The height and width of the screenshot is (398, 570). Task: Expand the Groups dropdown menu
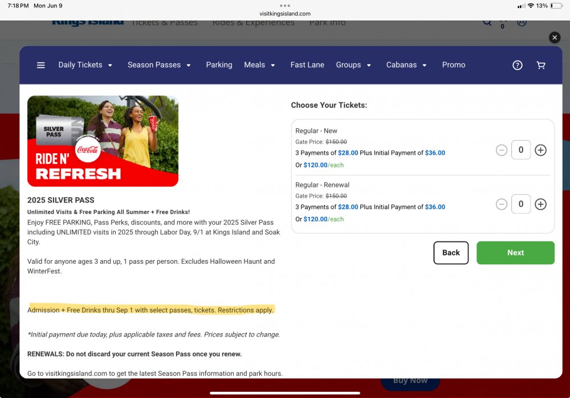[x=353, y=65]
